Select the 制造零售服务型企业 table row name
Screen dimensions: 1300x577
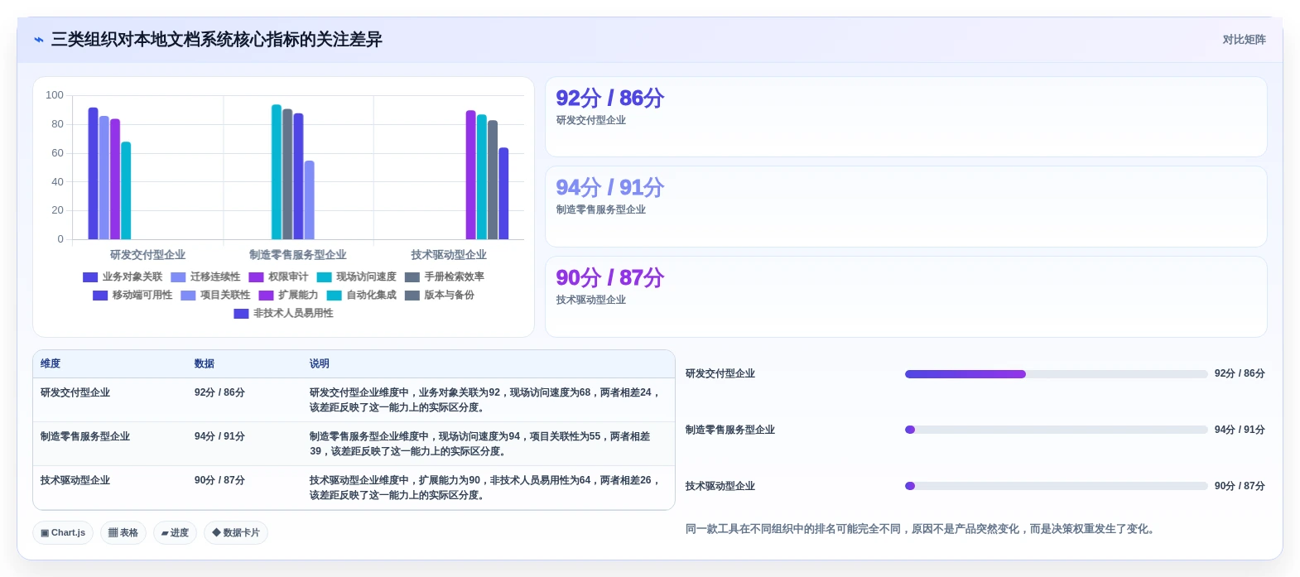85,436
